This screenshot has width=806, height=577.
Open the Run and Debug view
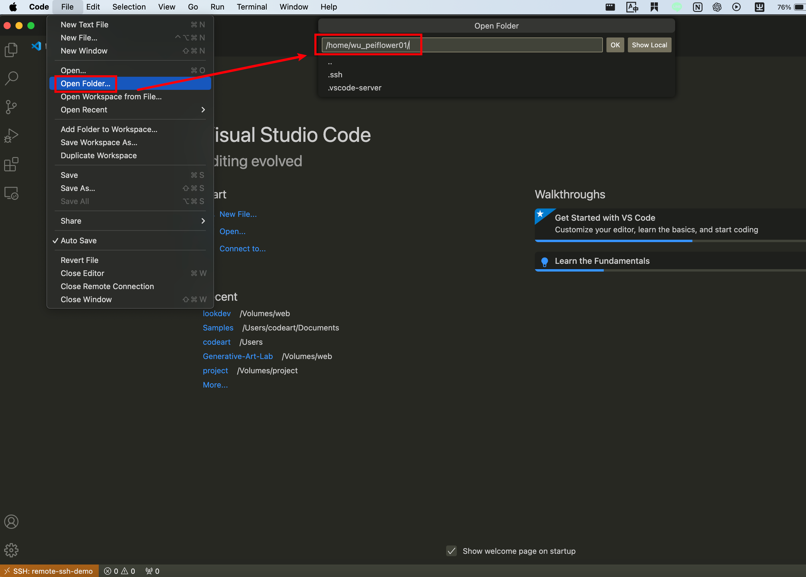(11, 136)
